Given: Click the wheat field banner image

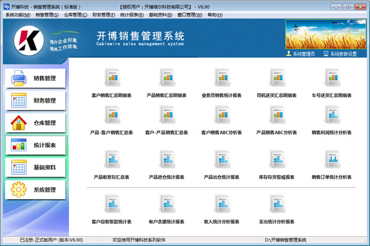Looking at the screenshot, I should click(x=326, y=34).
